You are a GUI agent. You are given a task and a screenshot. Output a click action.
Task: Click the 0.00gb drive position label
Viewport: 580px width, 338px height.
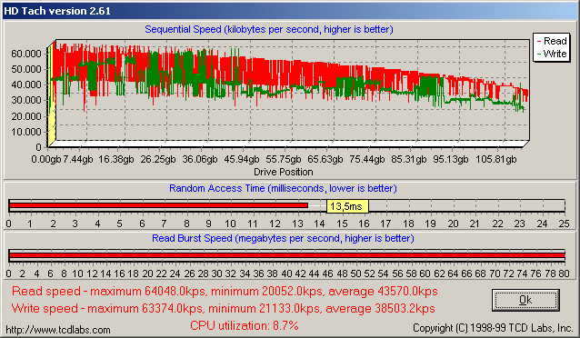pyautogui.click(x=45, y=159)
